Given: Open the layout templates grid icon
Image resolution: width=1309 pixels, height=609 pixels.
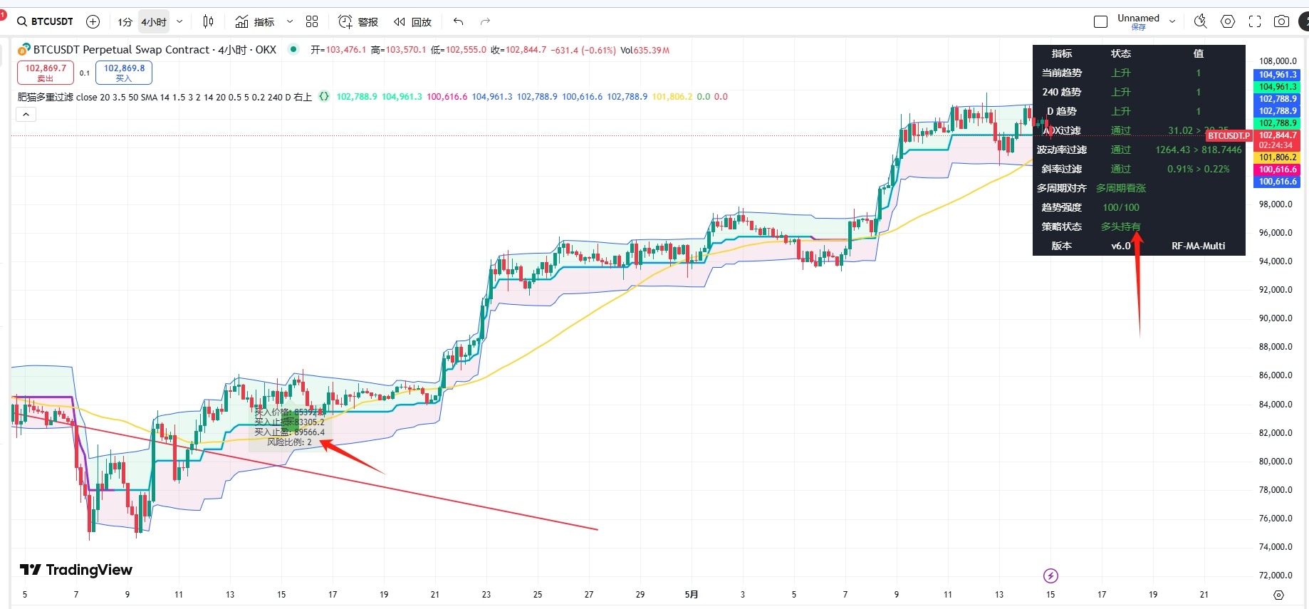Looking at the screenshot, I should (x=312, y=22).
